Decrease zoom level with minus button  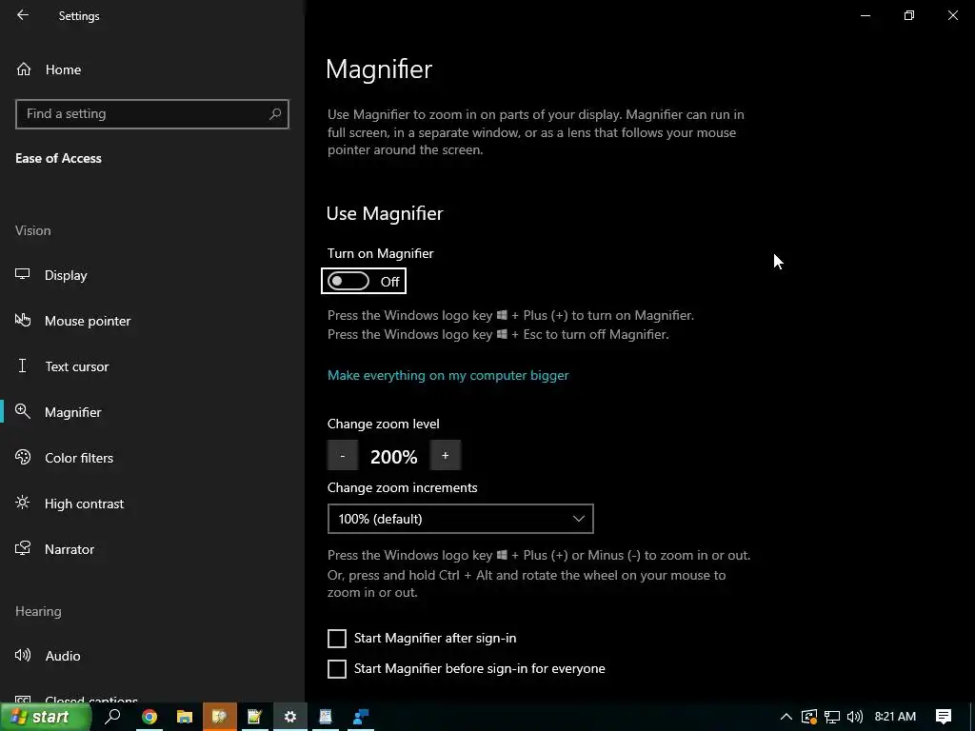tap(343, 456)
